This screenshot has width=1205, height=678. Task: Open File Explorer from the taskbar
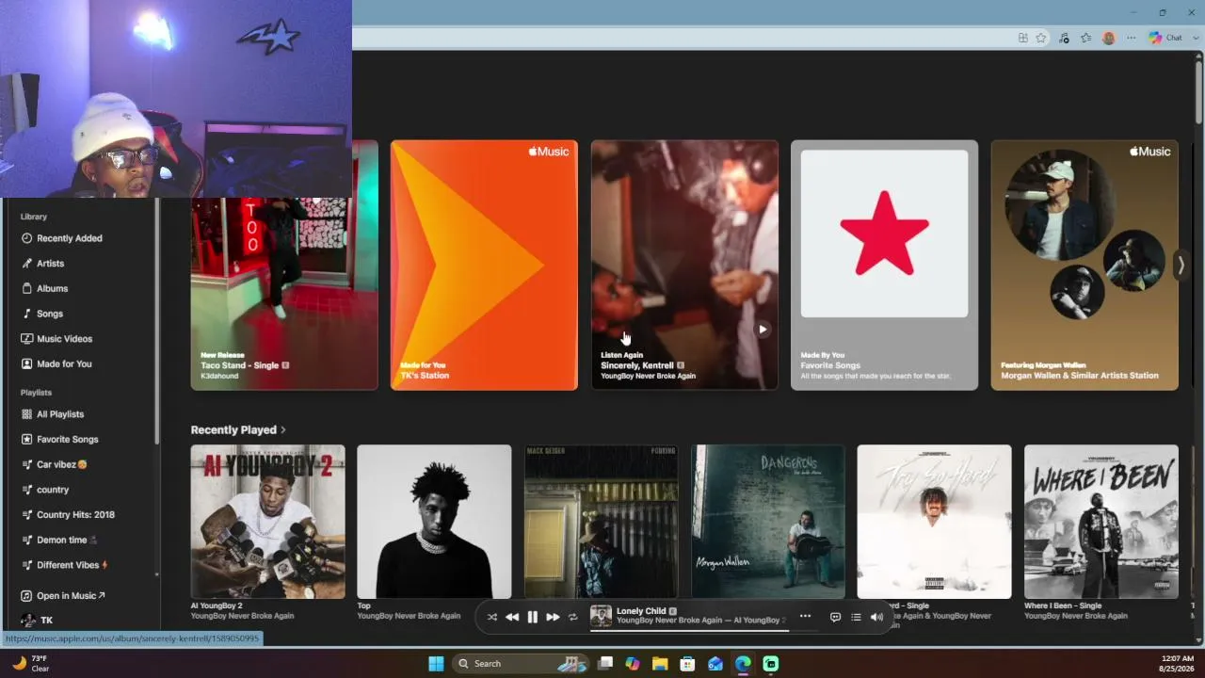[660, 664]
